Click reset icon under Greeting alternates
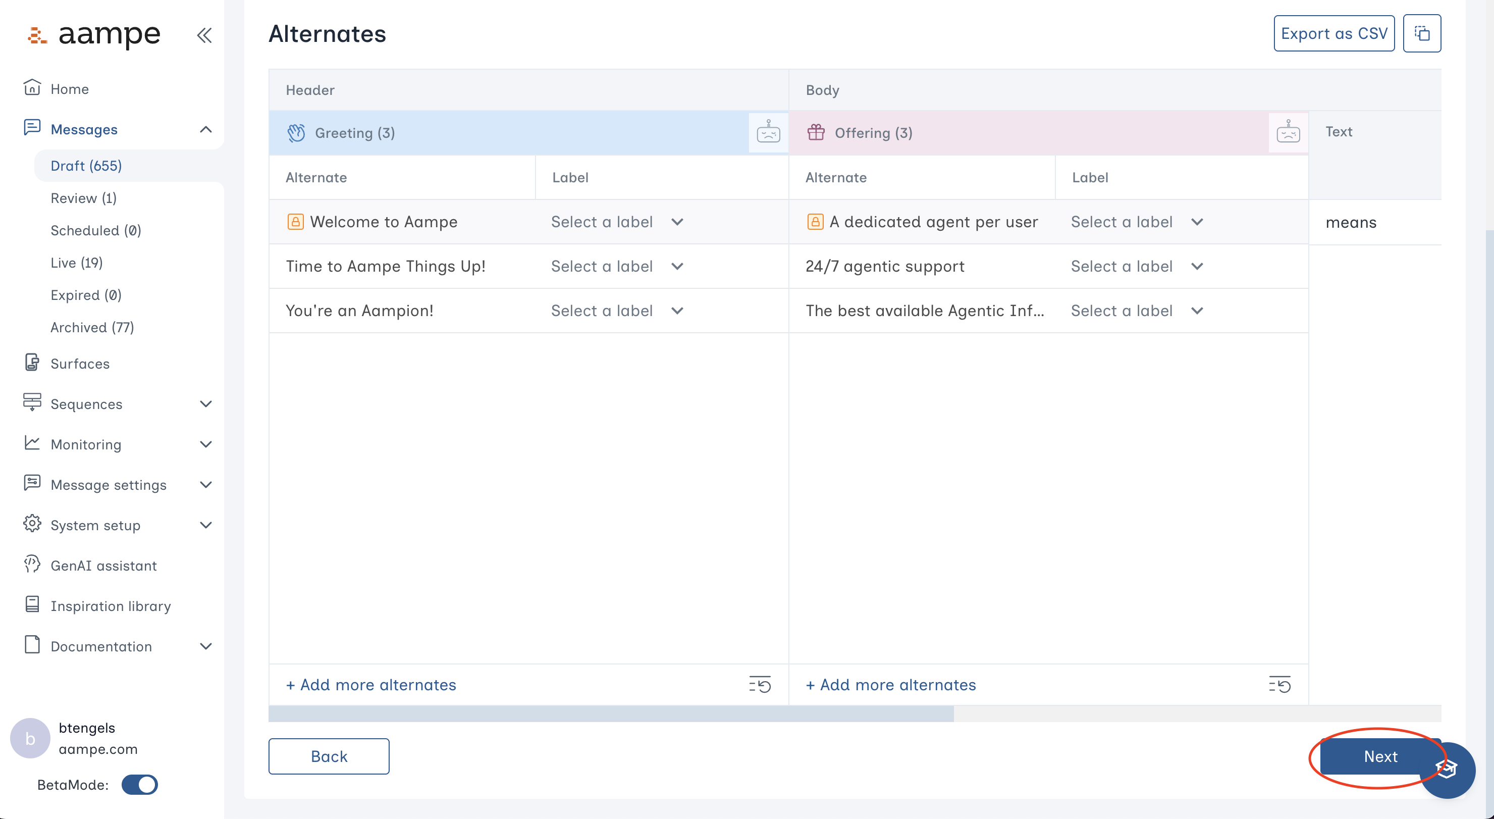The height and width of the screenshot is (819, 1494). click(759, 684)
